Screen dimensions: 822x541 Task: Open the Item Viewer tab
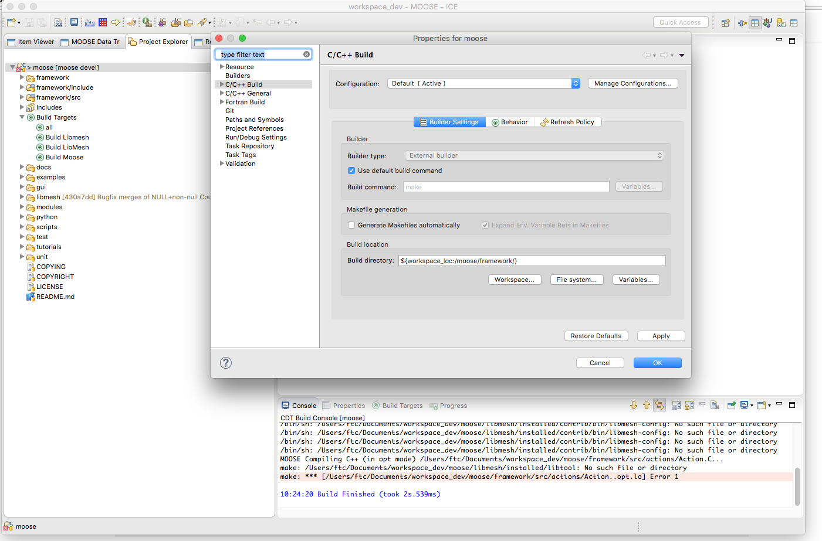pyautogui.click(x=31, y=42)
